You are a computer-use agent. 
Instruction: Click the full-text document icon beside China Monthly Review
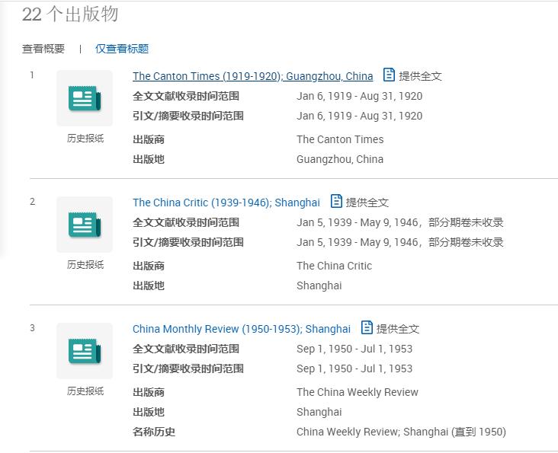(367, 327)
